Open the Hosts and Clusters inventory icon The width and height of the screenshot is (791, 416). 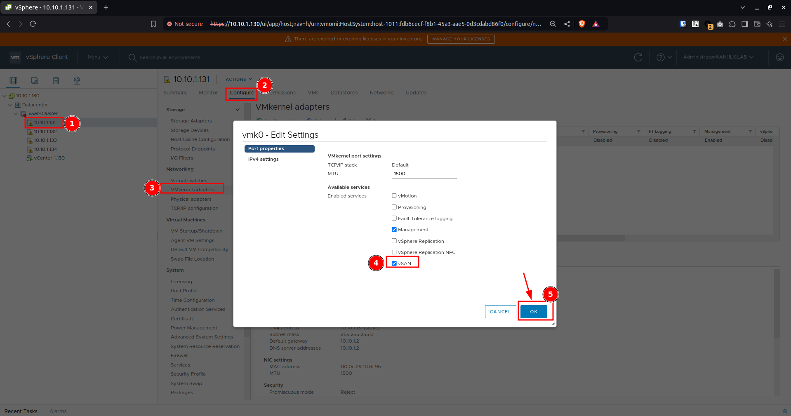(x=13, y=80)
